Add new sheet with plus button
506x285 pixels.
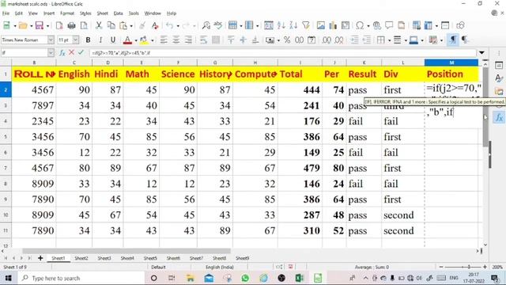tap(40, 258)
